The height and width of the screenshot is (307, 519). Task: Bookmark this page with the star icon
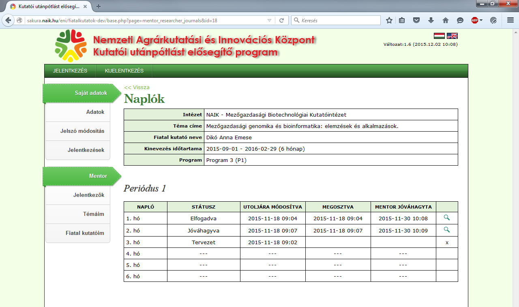[389, 20]
